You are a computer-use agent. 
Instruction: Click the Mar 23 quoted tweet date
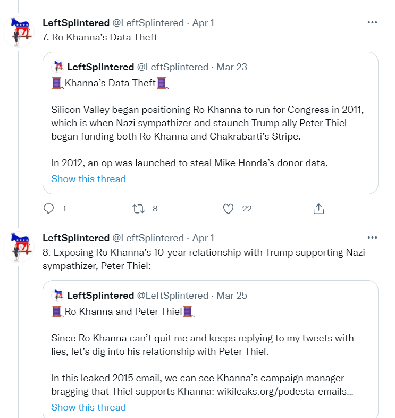232,67
